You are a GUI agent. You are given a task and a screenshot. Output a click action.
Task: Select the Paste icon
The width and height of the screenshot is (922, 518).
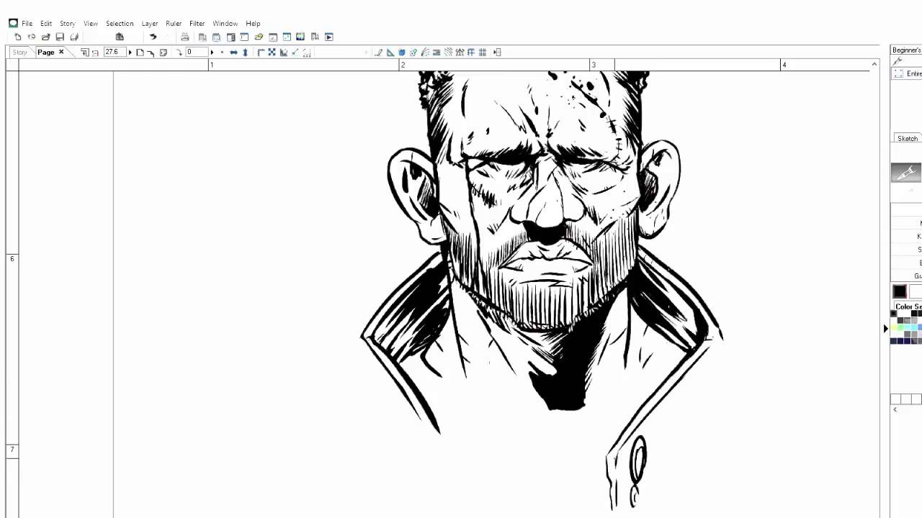pyautogui.click(x=120, y=37)
